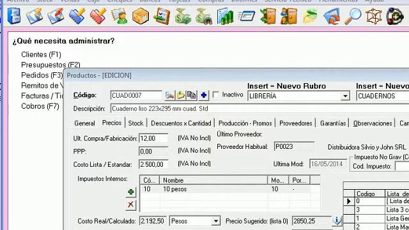The height and width of the screenshot is (230, 409).
Task: Open Remitos de V… in main window
Action: coord(42,86)
